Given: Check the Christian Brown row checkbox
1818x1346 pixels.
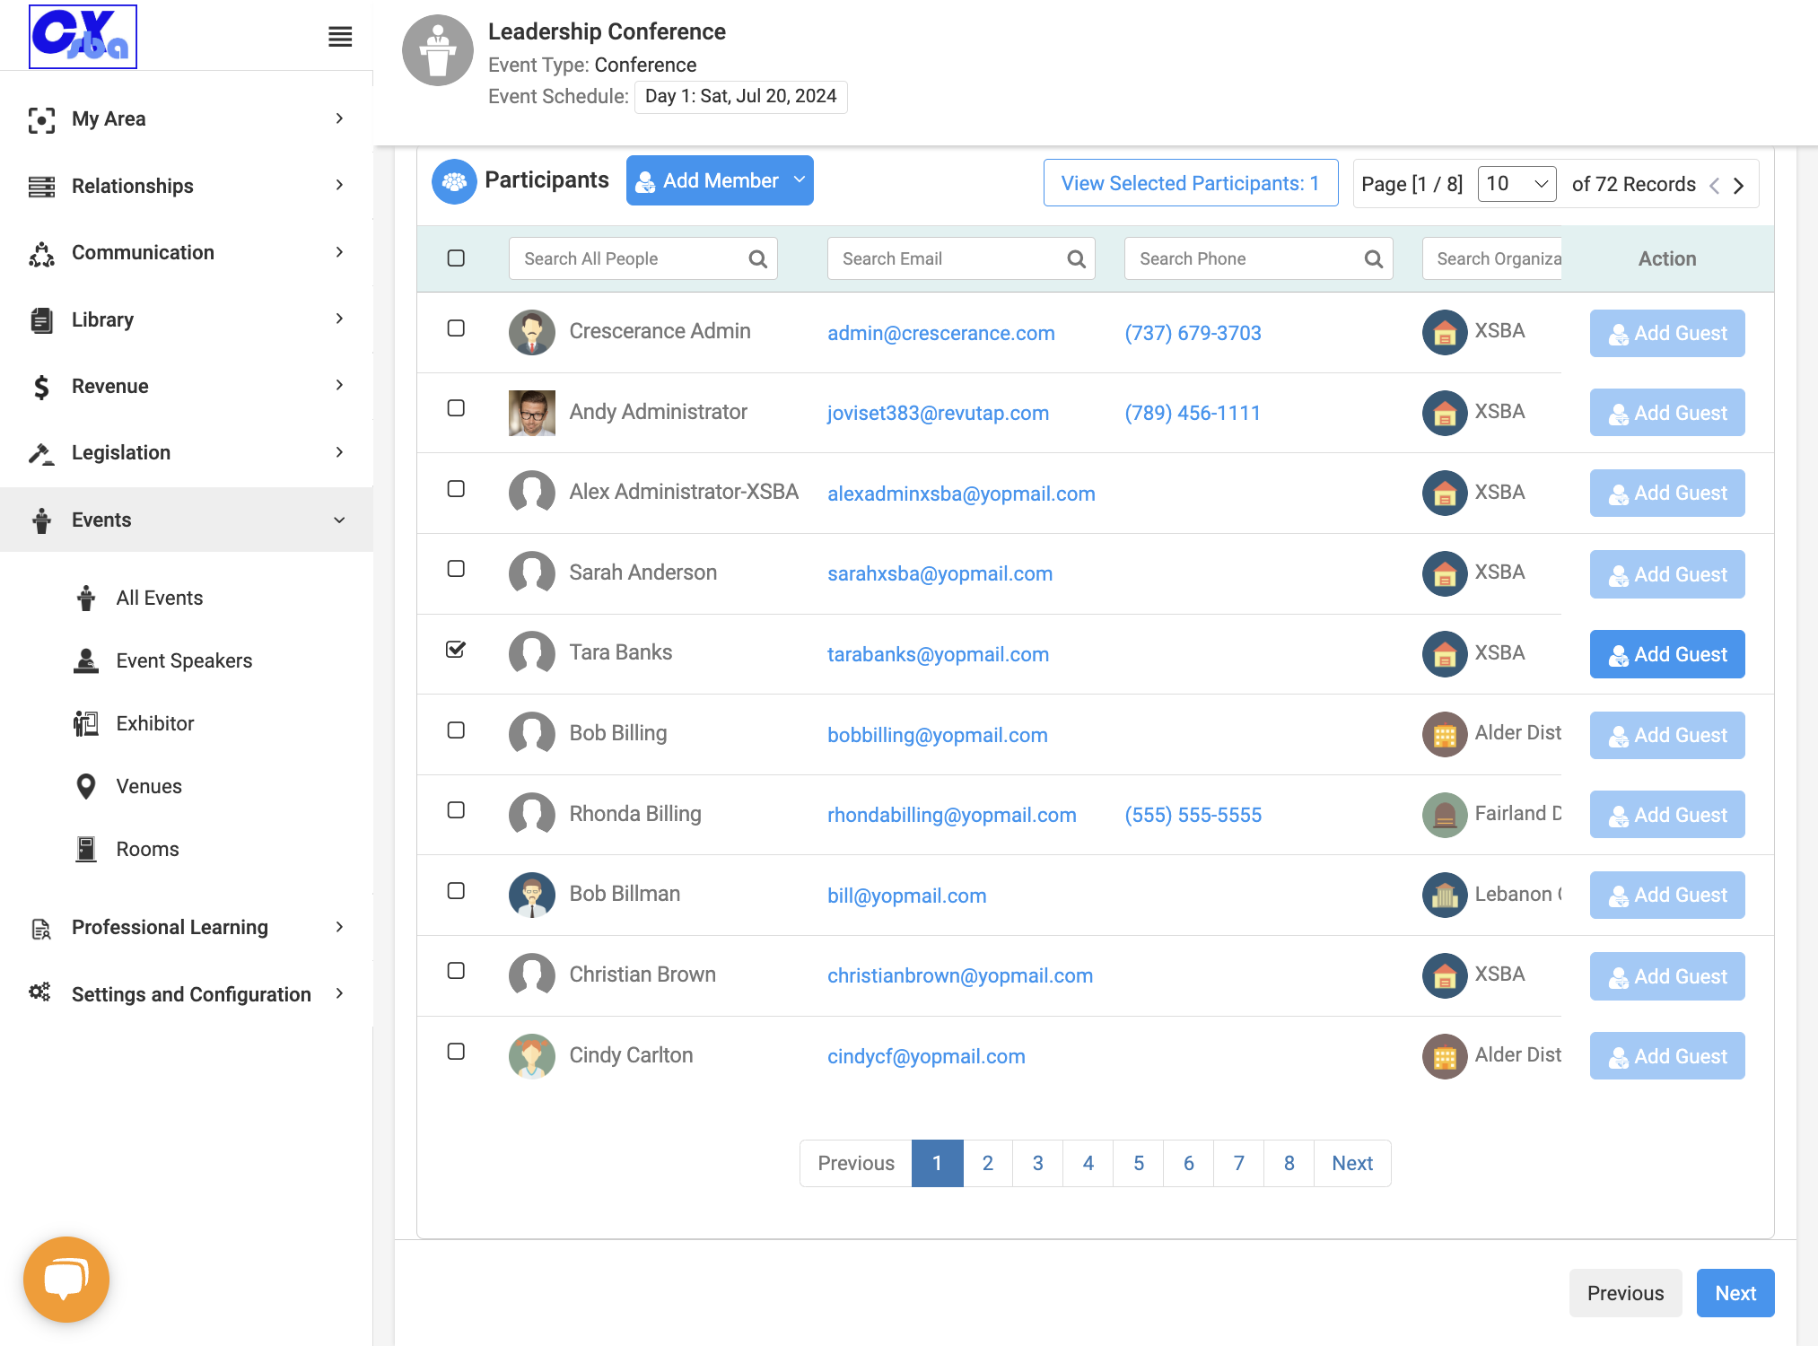Looking at the screenshot, I should coord(456,971).
